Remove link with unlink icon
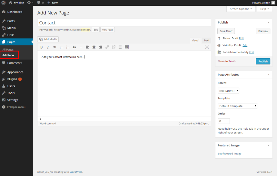This screenshot has height=176, width=277. point(114,47)
